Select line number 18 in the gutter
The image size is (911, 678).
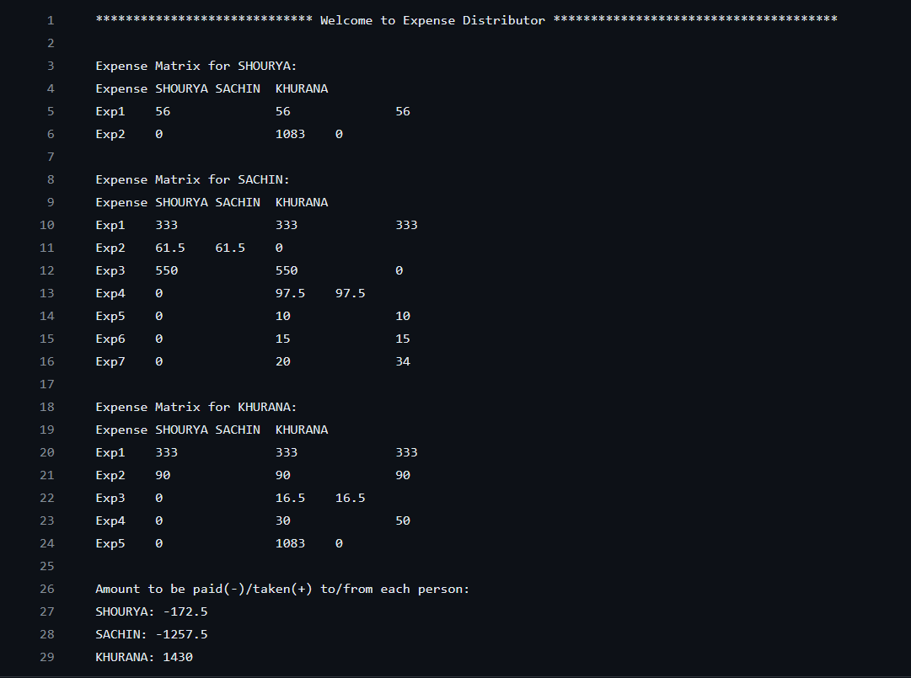pyautogui.click(x=47, y=407)
